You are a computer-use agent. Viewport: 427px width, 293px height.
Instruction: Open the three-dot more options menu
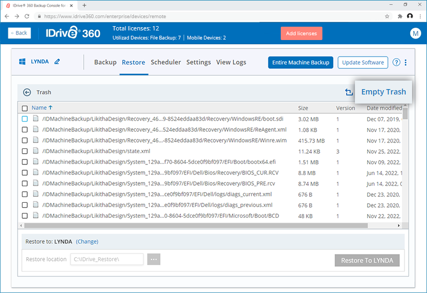click(x=406, y=62)
